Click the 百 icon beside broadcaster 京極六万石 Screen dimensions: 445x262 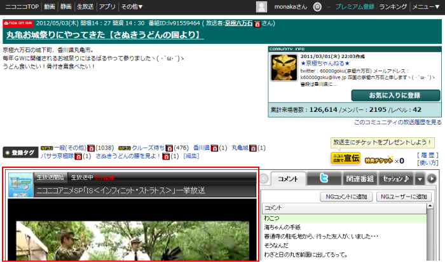point(257,24)
